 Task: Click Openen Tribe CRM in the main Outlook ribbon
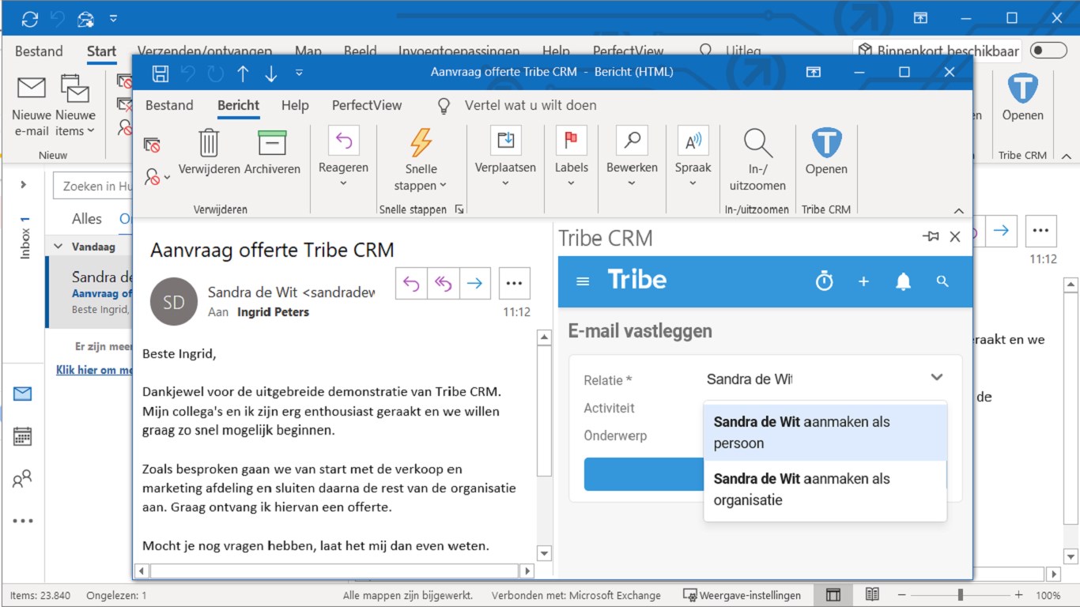pyautogui.click(x=1022, y=96)
